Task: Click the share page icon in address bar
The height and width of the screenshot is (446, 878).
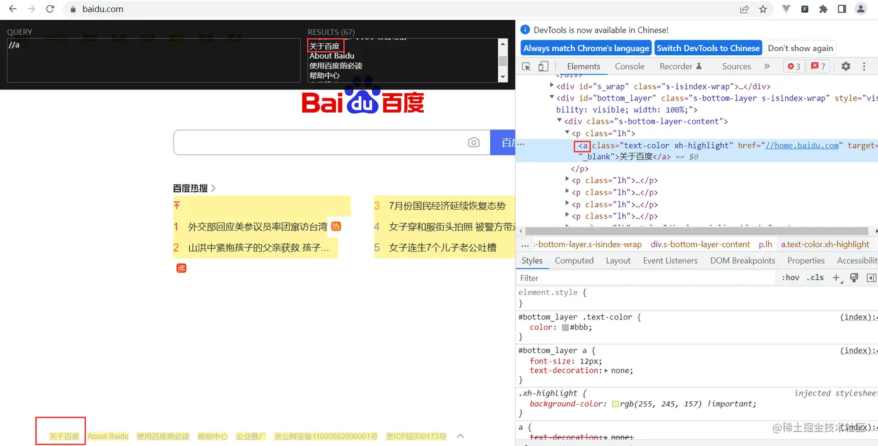Action: (744, 9)
